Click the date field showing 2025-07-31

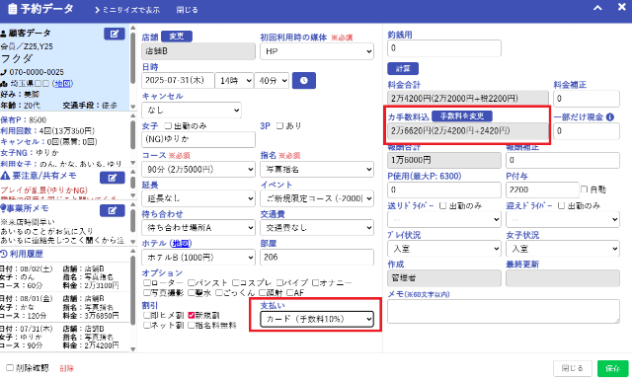coord(178,81)
